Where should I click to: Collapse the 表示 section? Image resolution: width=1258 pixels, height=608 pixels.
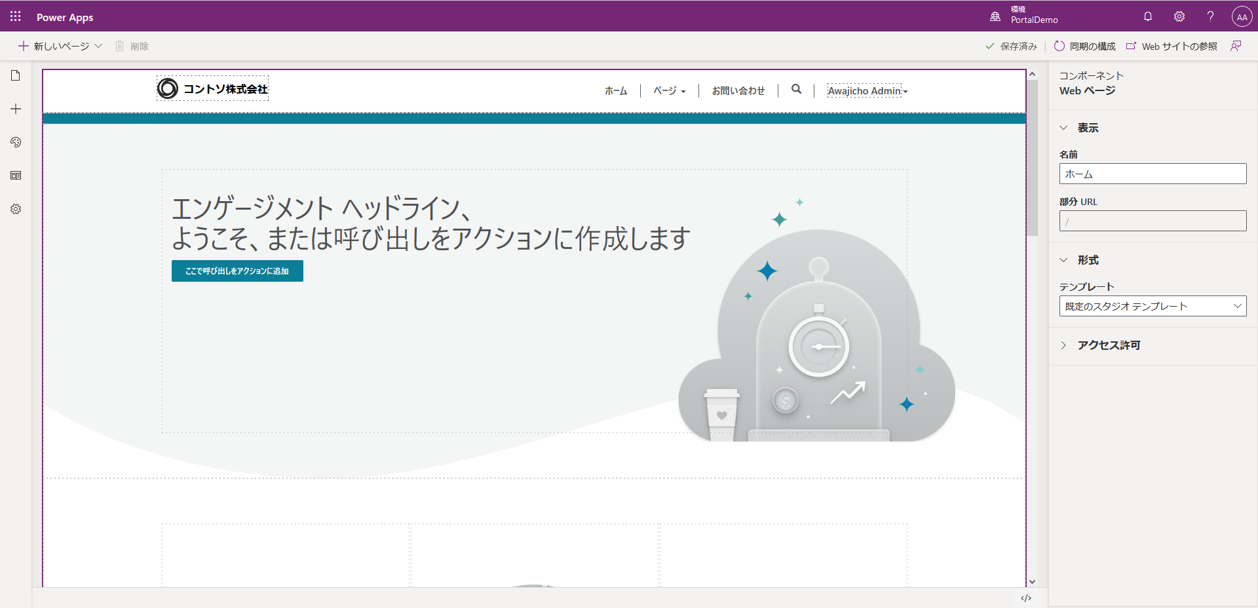point(1088,128)
